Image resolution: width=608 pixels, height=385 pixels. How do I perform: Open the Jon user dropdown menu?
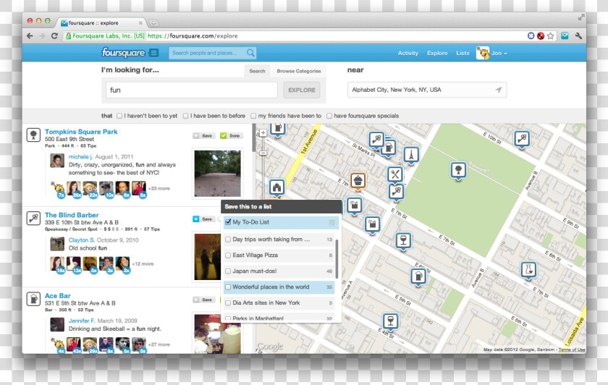tap(499, 53)
